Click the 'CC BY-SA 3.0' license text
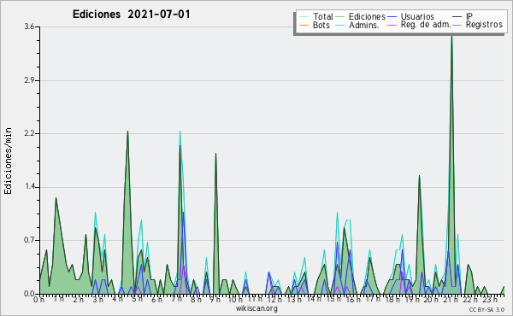This screenshot has width=513, height=316. click(x=486, y=309)
